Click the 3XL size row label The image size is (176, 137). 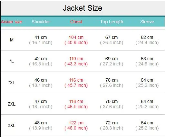[12, 125]
